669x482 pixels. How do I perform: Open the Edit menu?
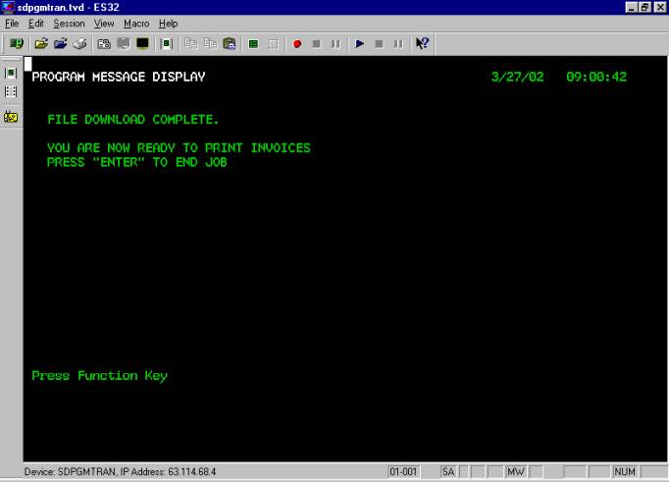pyautogui.click(x=36, y=24)
